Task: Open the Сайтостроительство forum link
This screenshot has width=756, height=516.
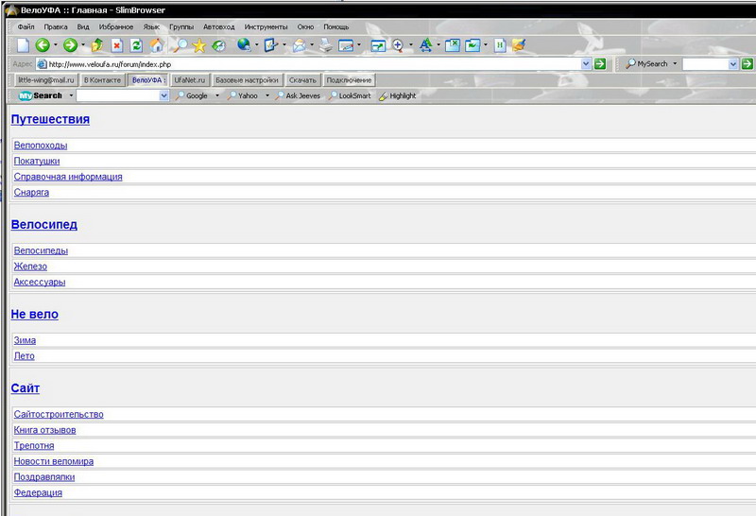Action: (x=59, y=414)
